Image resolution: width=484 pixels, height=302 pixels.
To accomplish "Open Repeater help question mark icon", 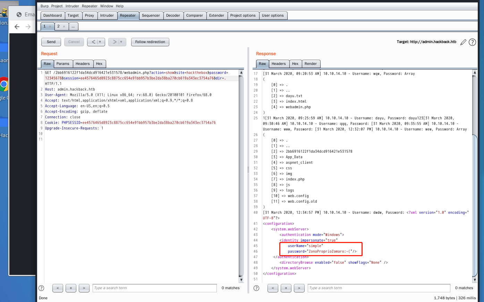I will coord(472,42).
